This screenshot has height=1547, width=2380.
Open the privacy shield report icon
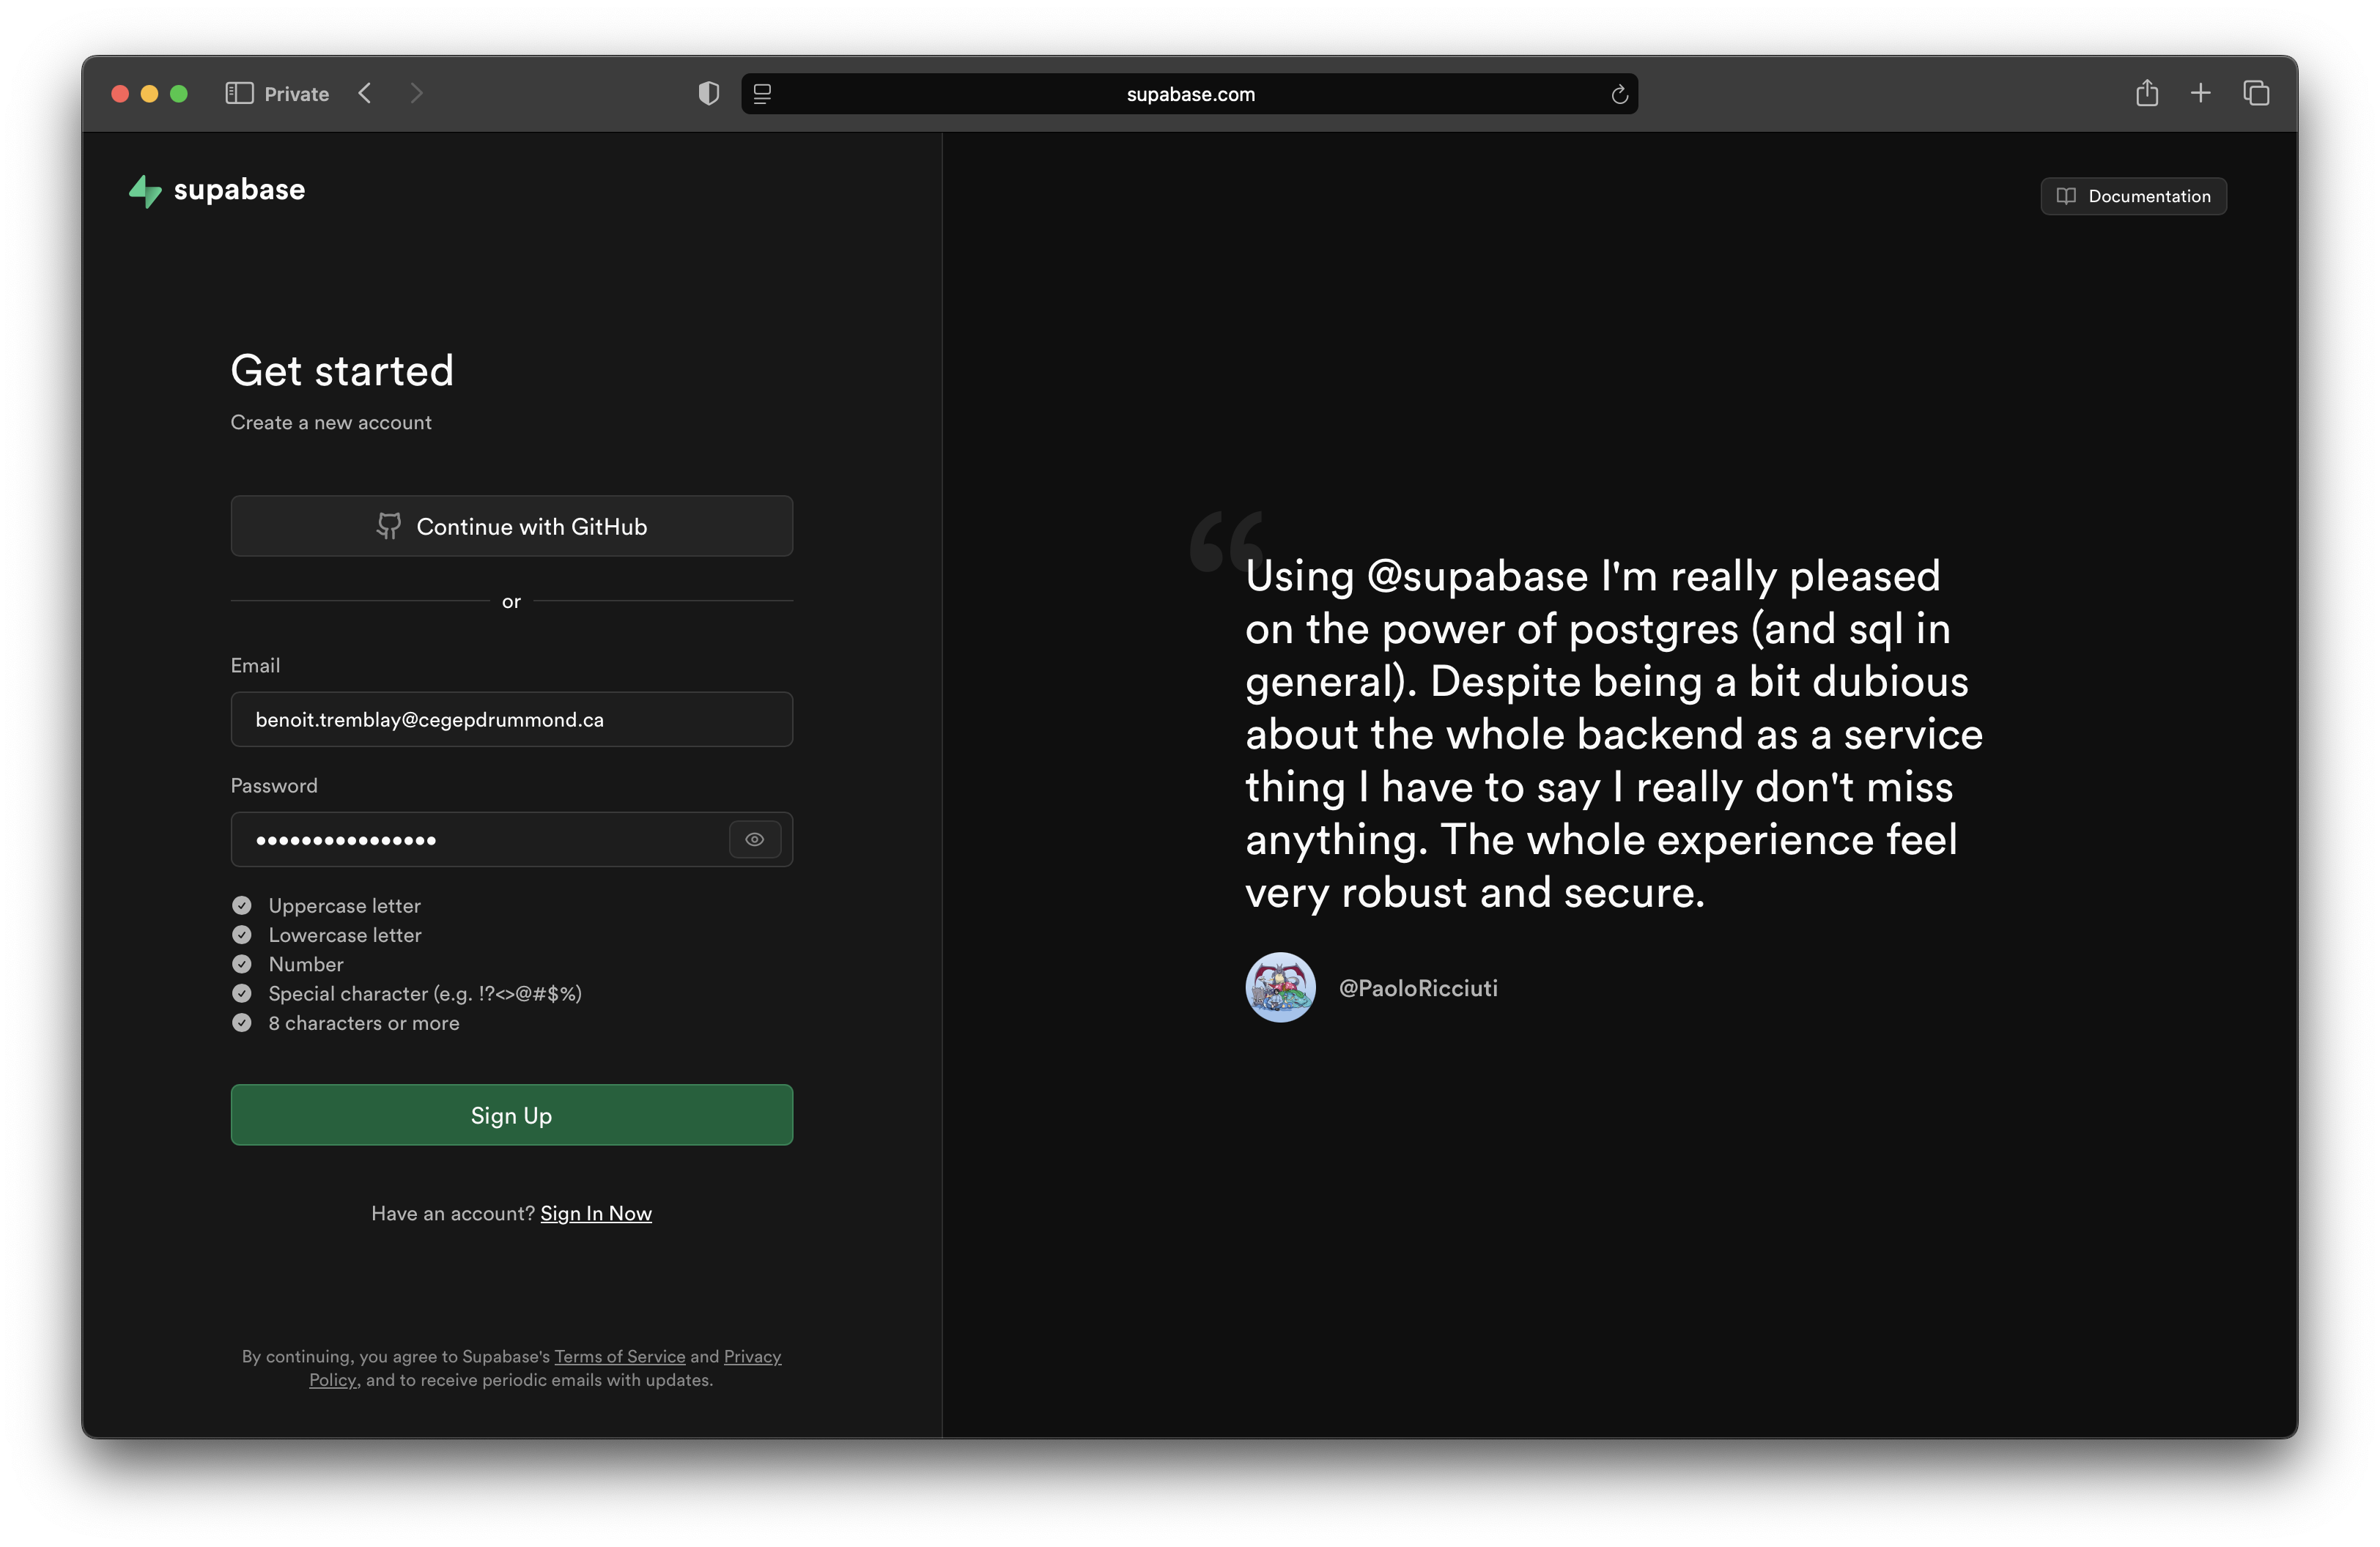[x=708, y=94]
